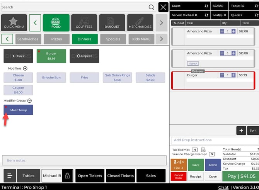
Task: Expand the Modifier Group arrow
Action: [29, 101]
